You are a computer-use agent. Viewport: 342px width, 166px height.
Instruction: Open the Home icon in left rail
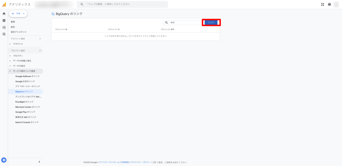(4, 14)
